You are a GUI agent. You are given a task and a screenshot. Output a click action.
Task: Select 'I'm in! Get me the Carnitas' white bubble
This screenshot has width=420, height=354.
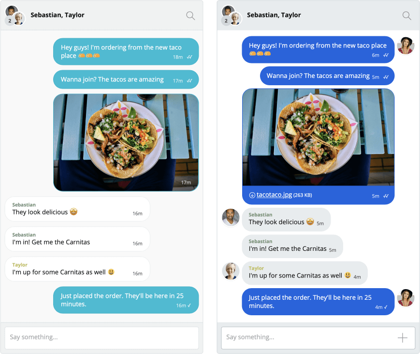point(77,239)
